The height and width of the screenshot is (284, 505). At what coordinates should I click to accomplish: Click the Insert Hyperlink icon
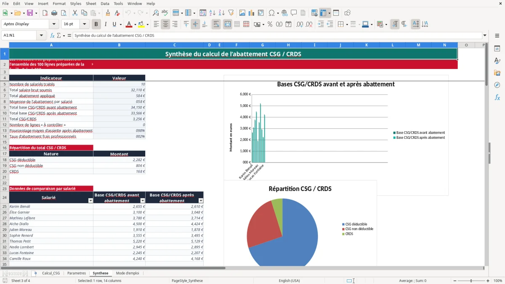tap(284, 13)
